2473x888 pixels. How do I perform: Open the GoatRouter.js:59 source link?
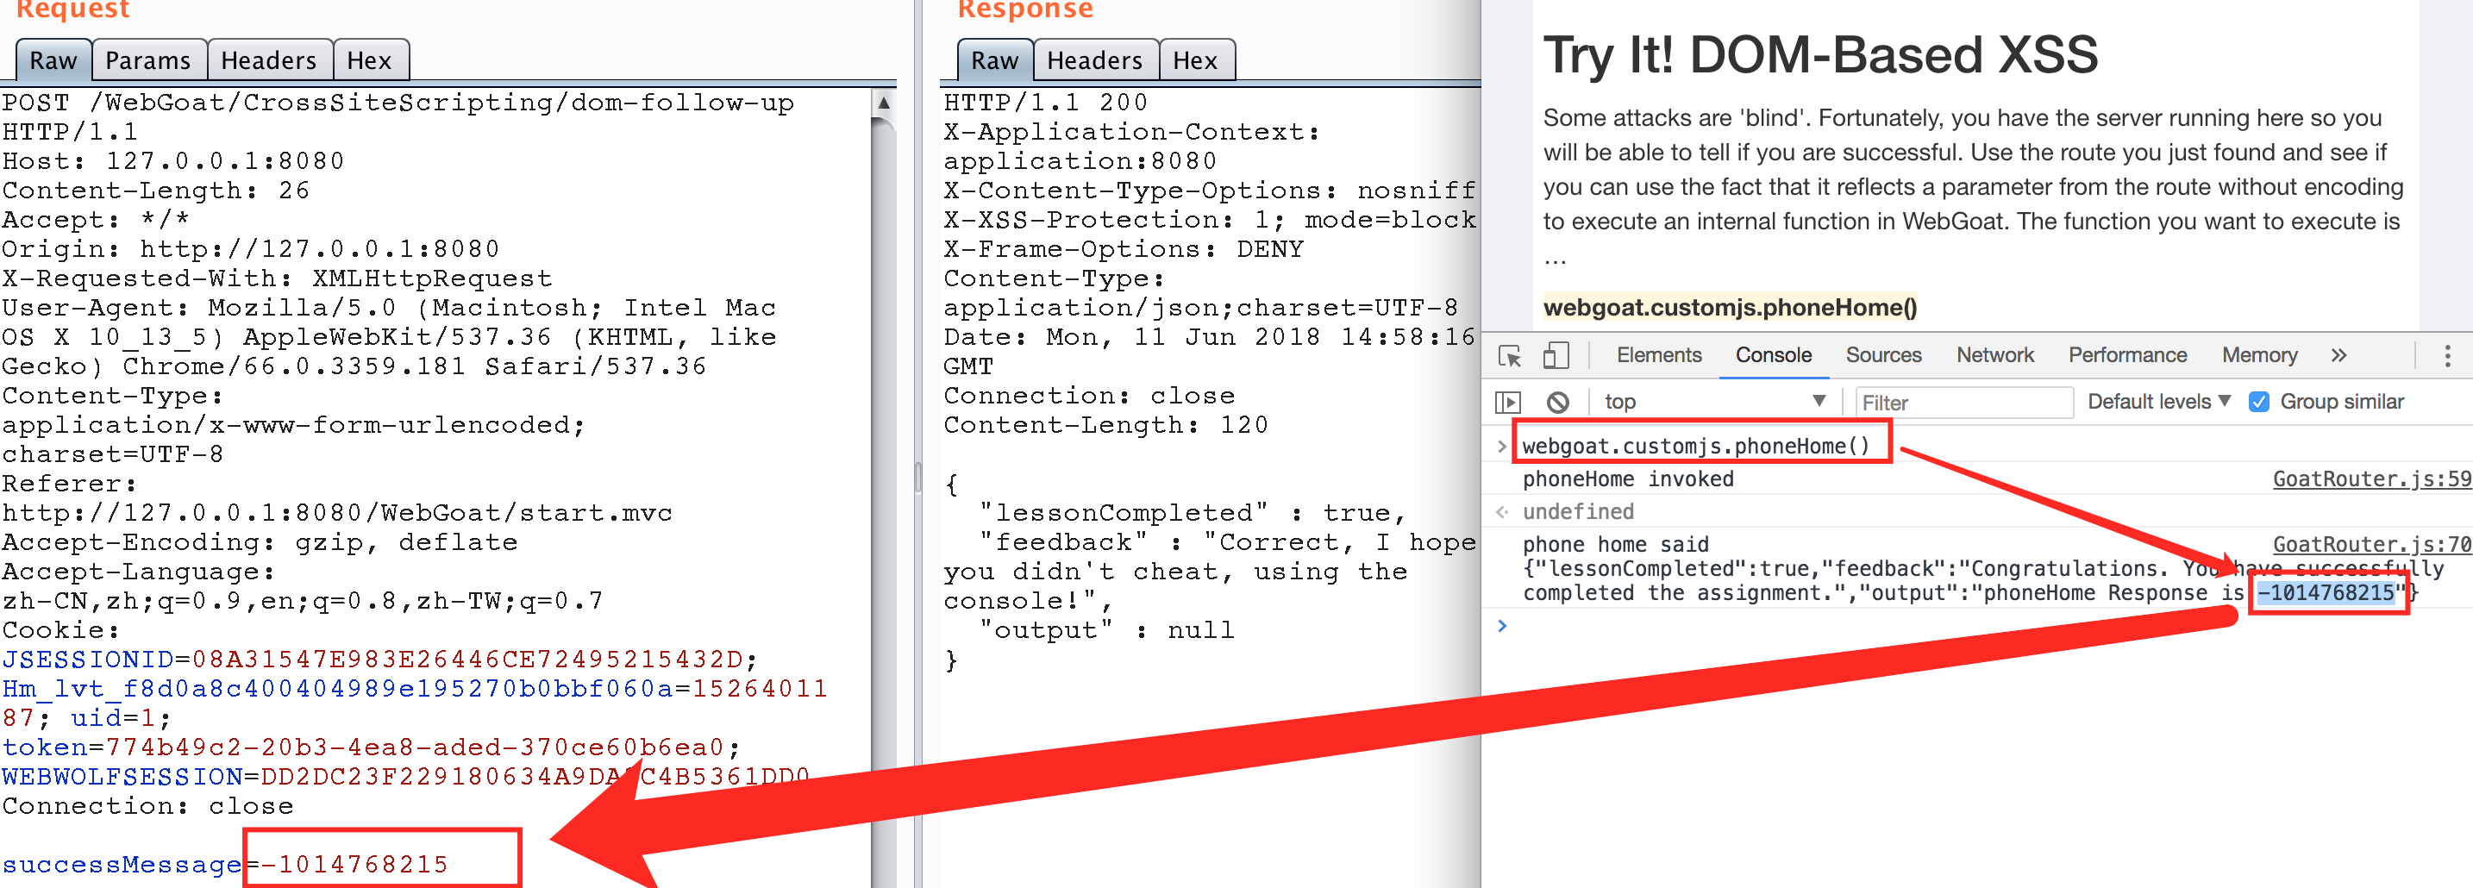pos(2371,479)
